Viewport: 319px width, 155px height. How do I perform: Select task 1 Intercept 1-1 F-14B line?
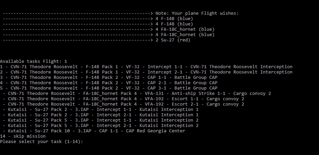[146, 67]
